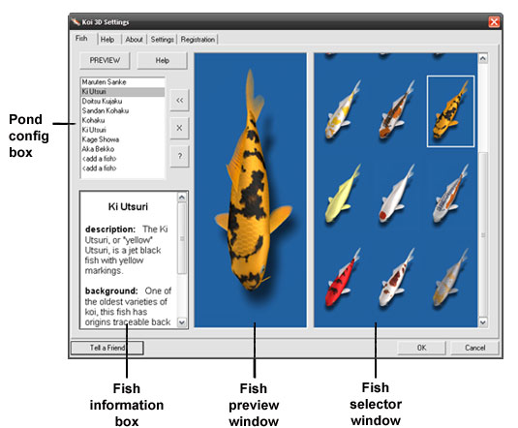This screenshot has width=518, height=428.
Task: Select Doitsu Kujaku in pond list
Action: click(x=102, y=101)
